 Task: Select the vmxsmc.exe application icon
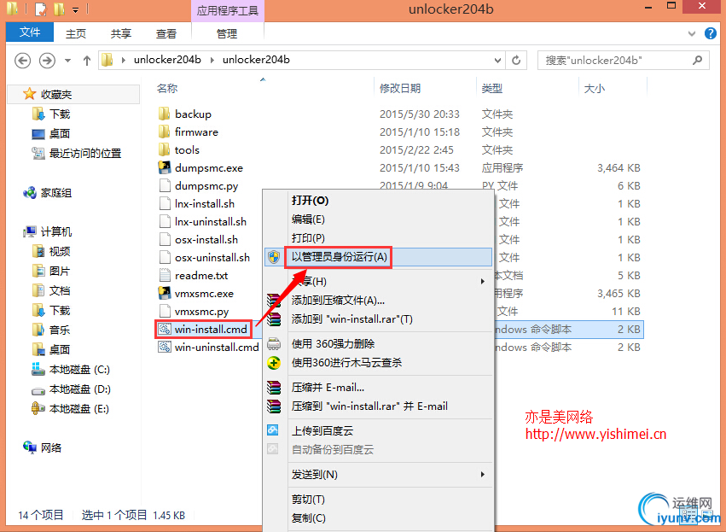tap(165, 293)
